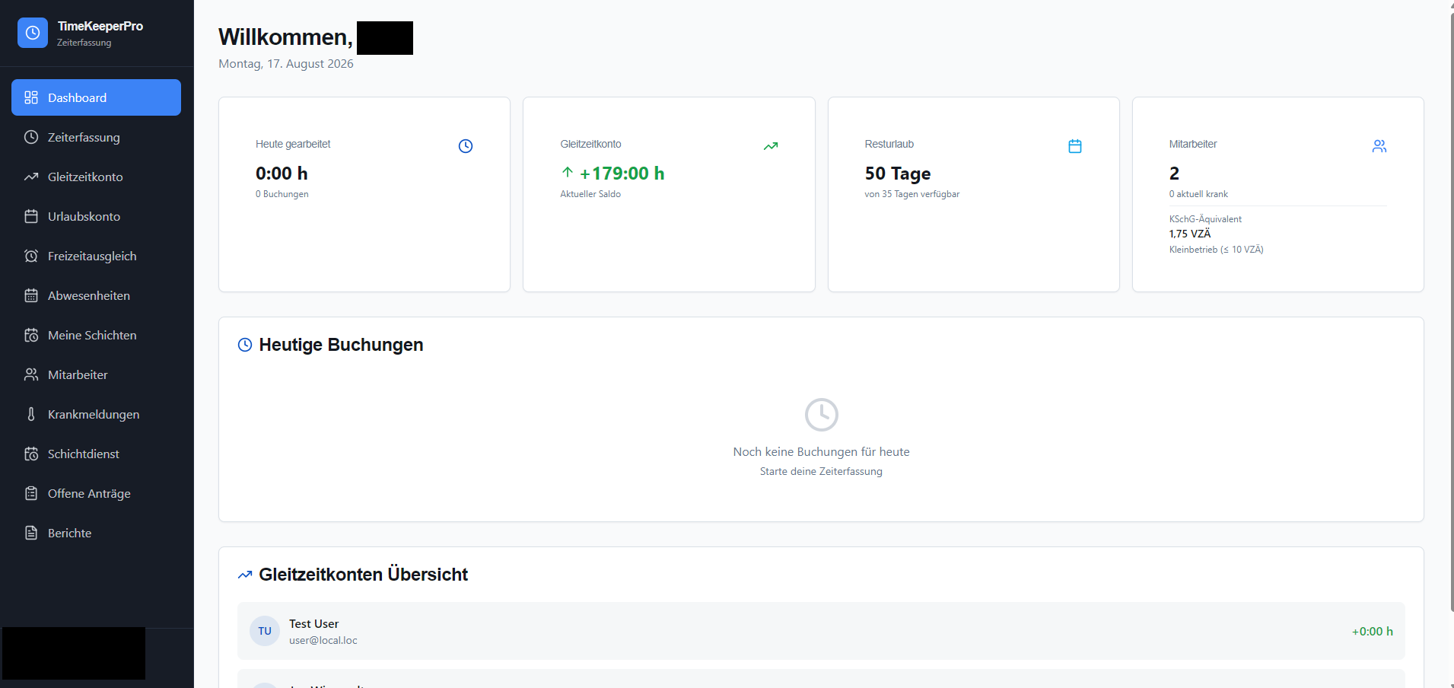Image resolution: width=1454 pixels, height=688 pixels.
Task: Navigate to Freizeitausgleich
Action: [x=96, y=256]
